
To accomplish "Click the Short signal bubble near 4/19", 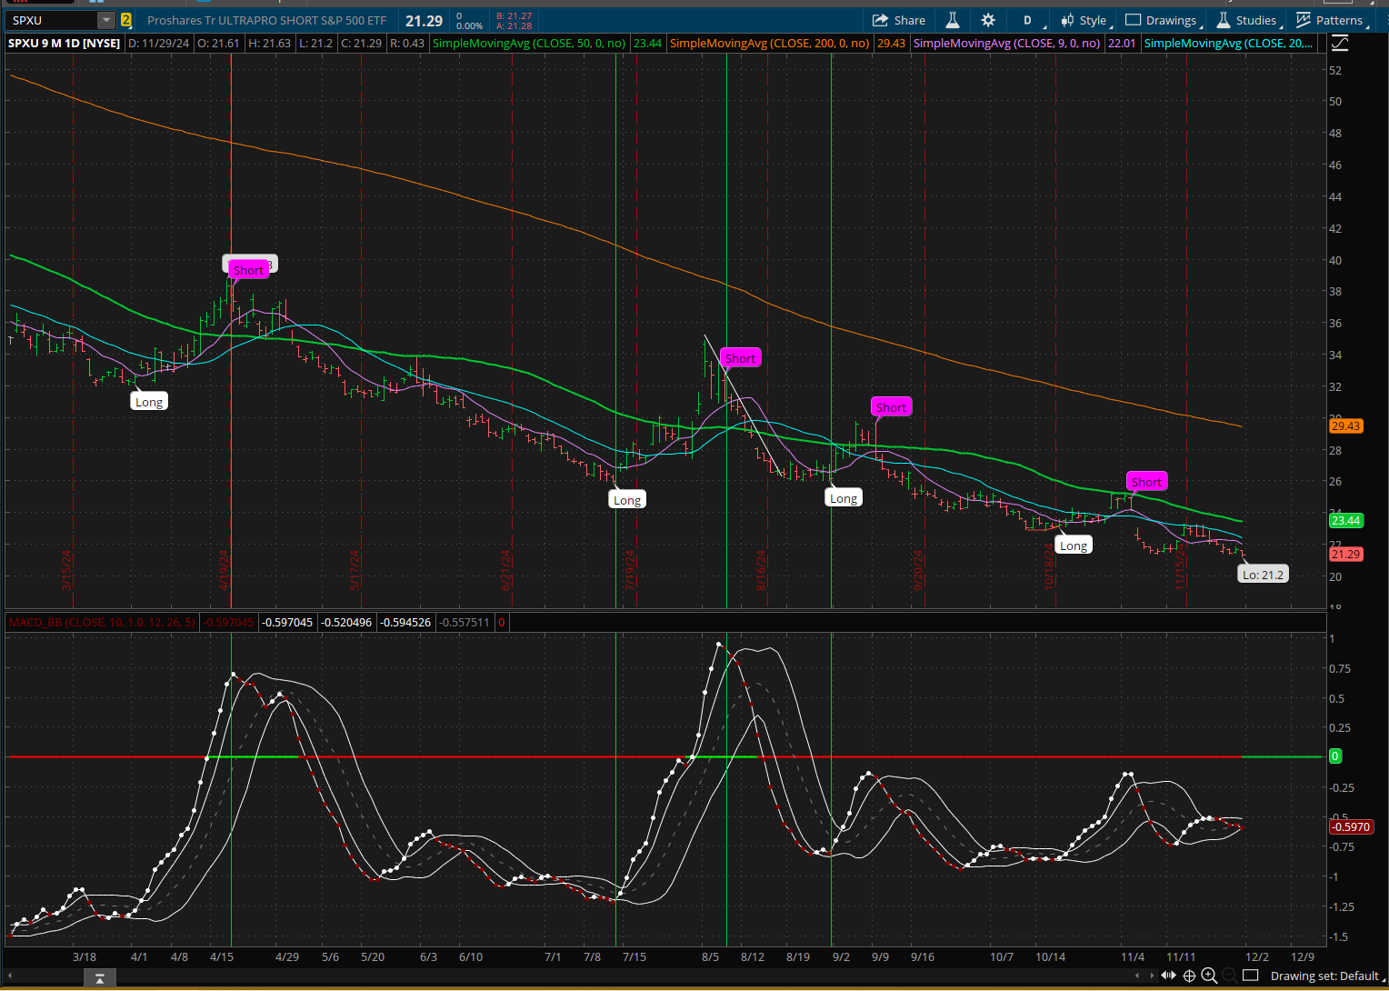I will tap(248, 270).
